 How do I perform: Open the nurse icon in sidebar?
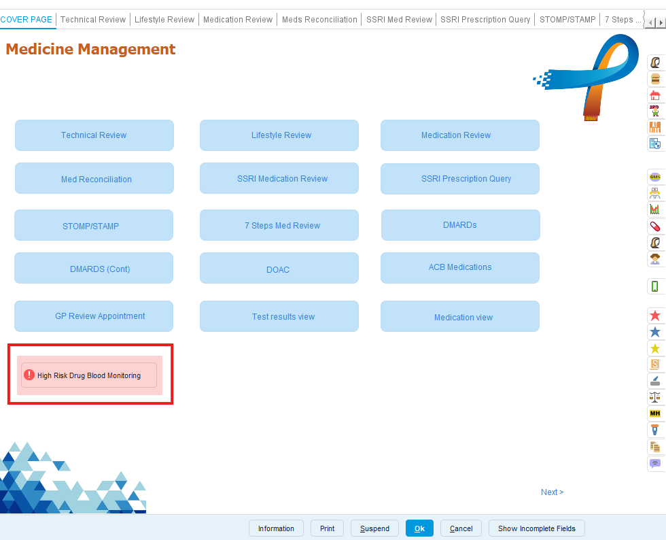click(x=655, y=193)
